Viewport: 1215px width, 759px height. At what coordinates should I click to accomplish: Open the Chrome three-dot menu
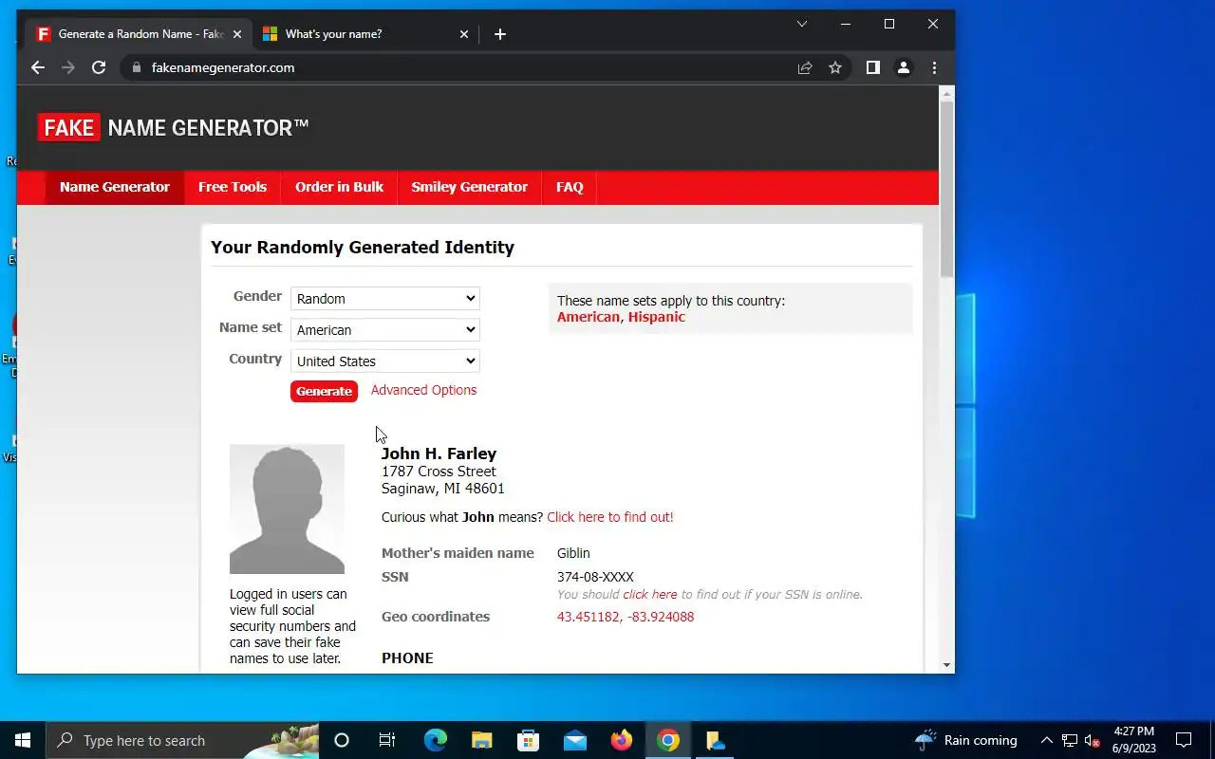click(x=934, y=67)
